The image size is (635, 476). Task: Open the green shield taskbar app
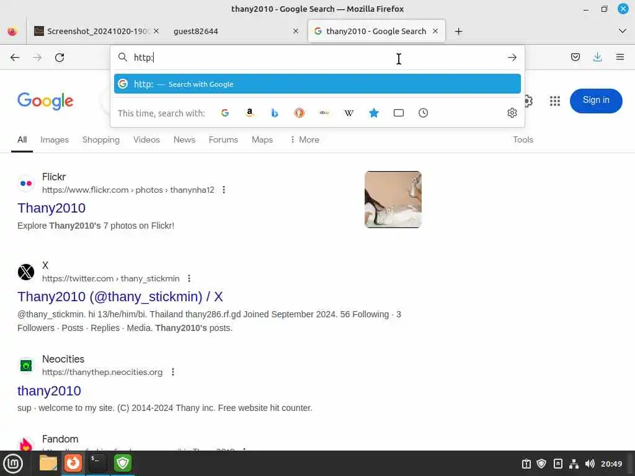tap(123, 463)
